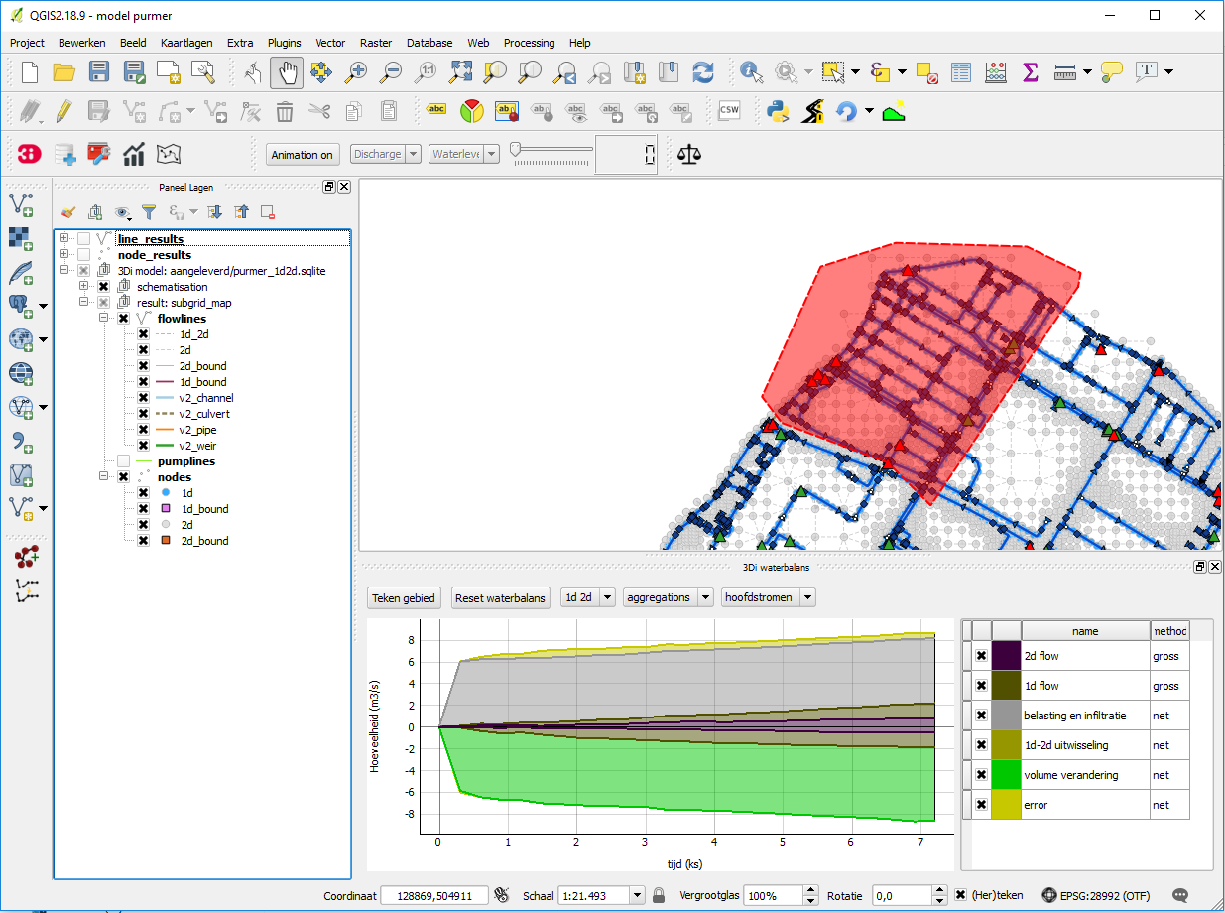The image size is (1225, 913).
Task: Click the Vergrootglas up stepper arrow
Action: click(811, 890)
